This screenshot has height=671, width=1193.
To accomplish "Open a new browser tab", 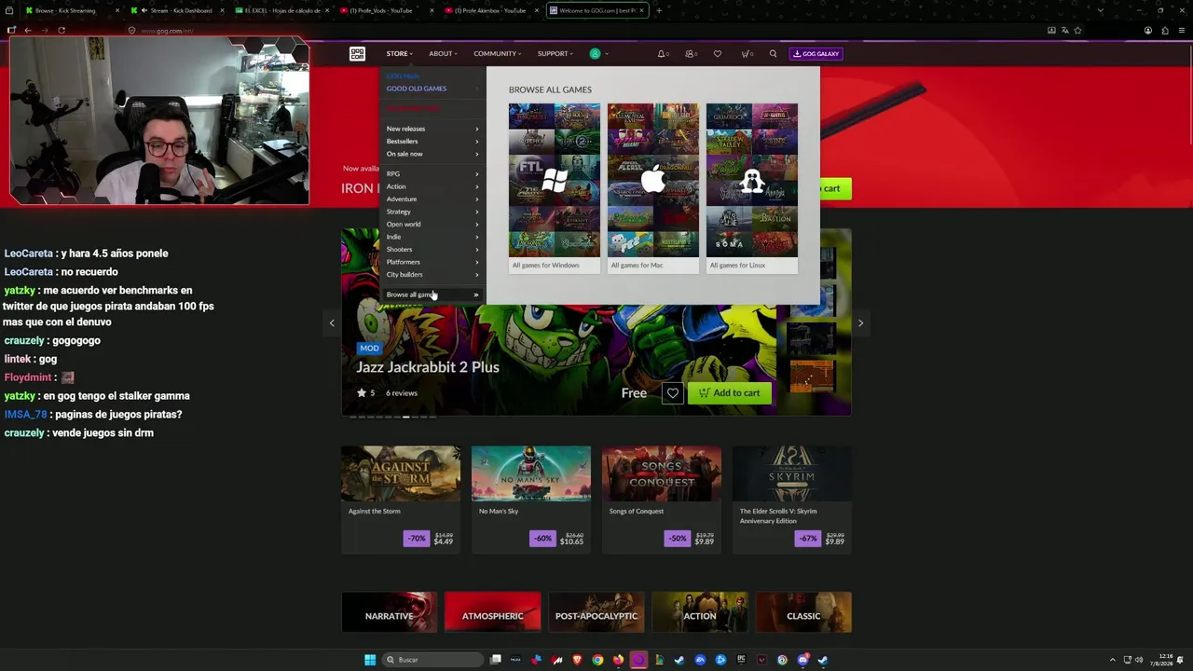I will point(659,11).
